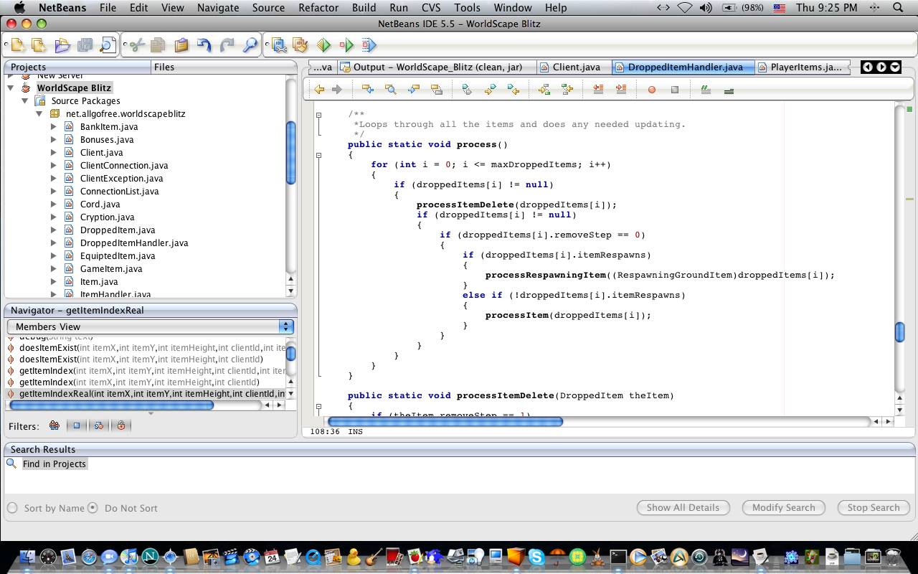Expand the GameItem.java tree node
Screen dimensions: 918x574
point(54,268)
